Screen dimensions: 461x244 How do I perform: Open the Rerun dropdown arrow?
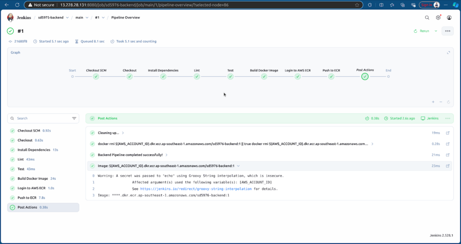(436, 31)
